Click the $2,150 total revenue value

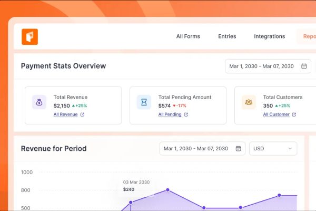pyautogui.click(x=62, y=106)
